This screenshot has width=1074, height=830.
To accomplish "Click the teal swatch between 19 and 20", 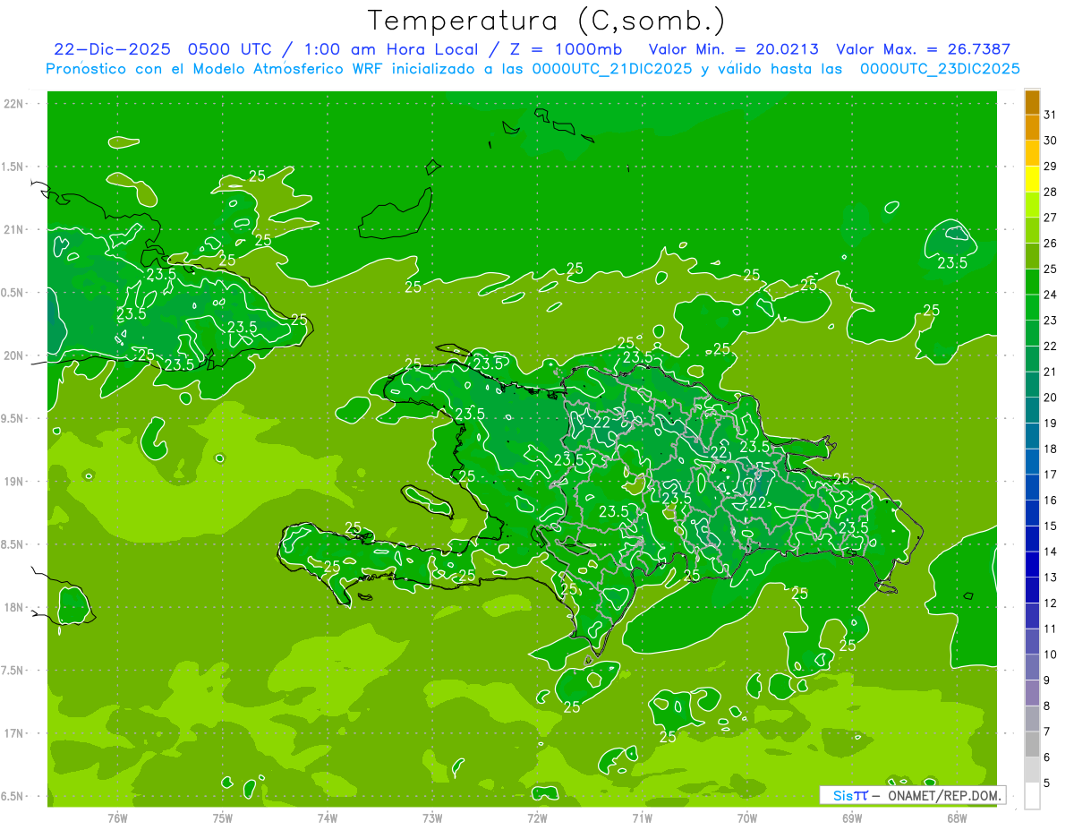I will tap(1032, 411).
